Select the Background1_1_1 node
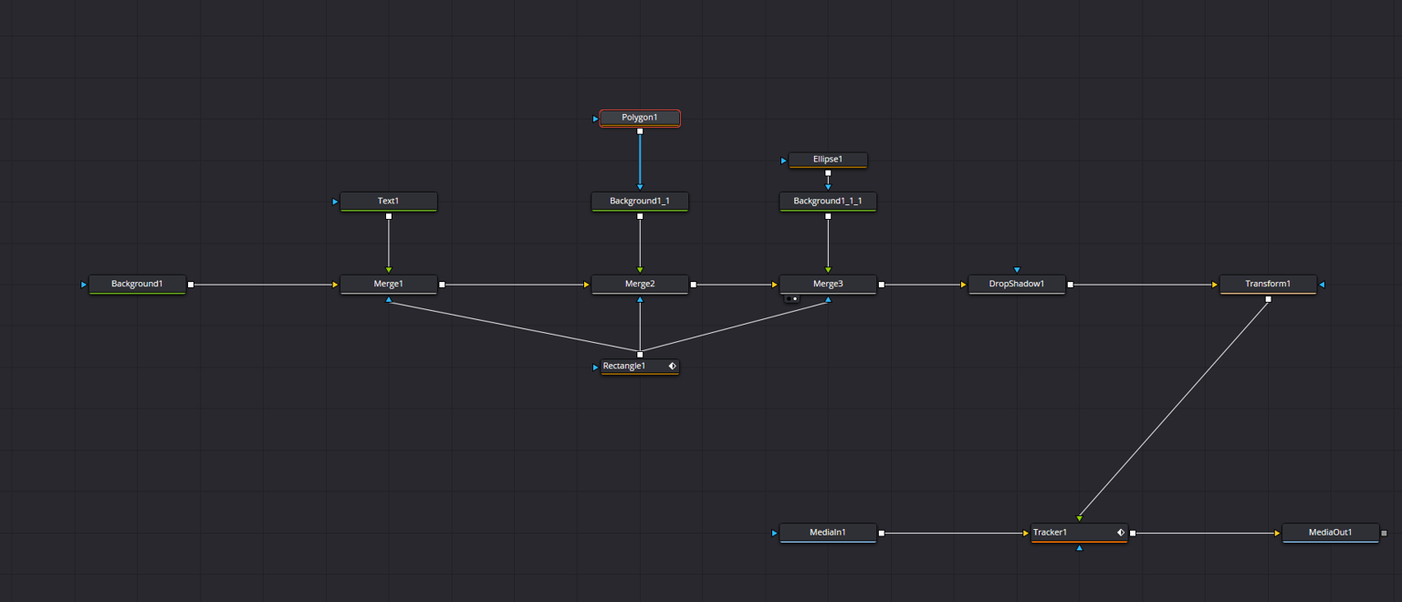The height and width of the screenshot is (602, 1402). 828,202
